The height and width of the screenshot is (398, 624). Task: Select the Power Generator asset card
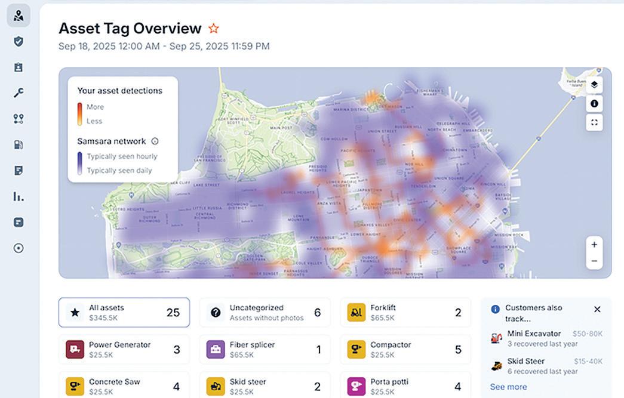pos(124,350)
